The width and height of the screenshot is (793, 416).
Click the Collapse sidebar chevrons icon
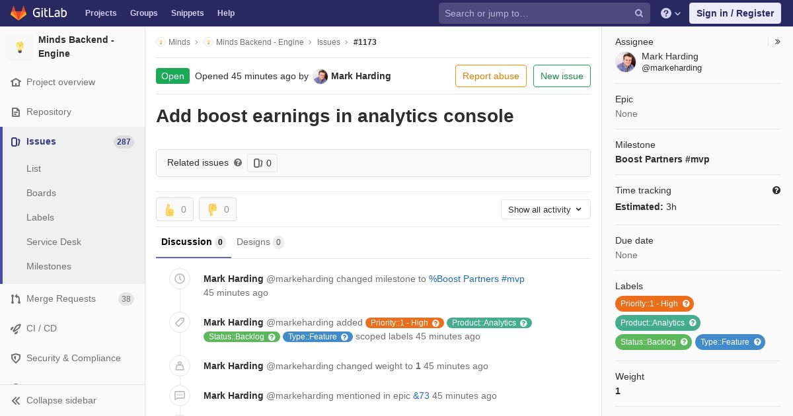(x=16, y=401)
